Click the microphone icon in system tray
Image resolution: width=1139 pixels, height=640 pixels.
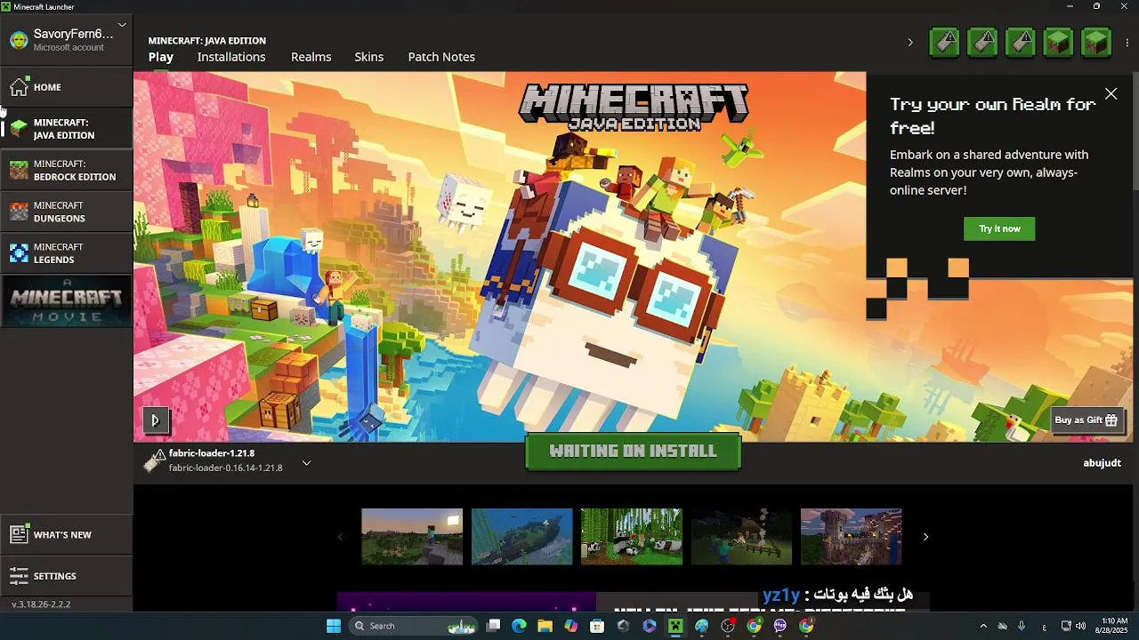(1022, 626)
